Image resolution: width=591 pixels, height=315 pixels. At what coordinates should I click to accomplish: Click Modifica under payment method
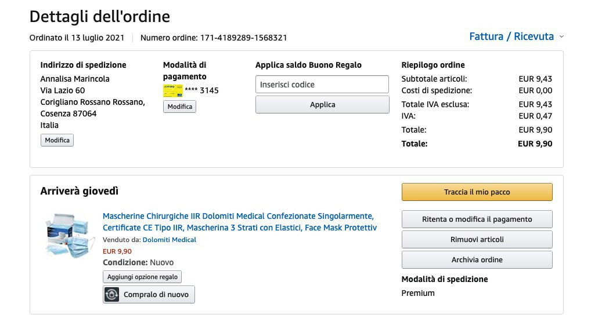pyautogui.click(x=179, y=107)
